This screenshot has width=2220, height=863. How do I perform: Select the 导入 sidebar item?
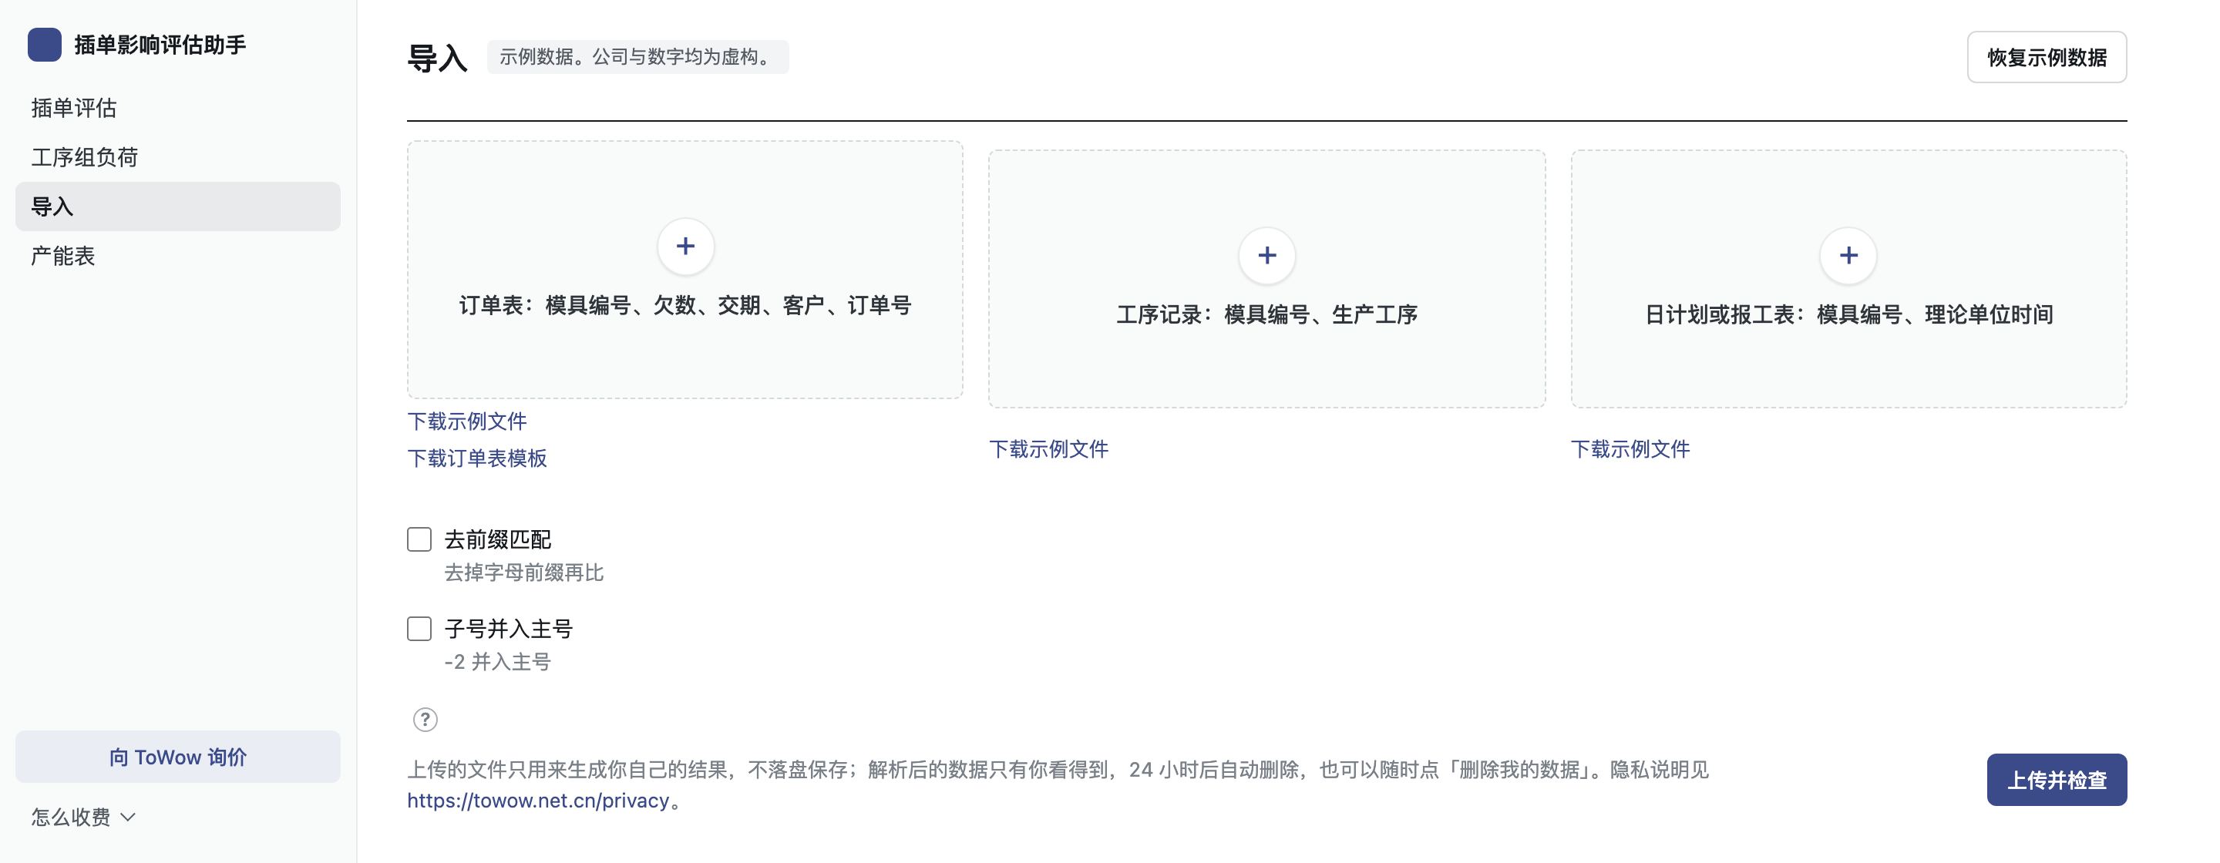(177, 207)
